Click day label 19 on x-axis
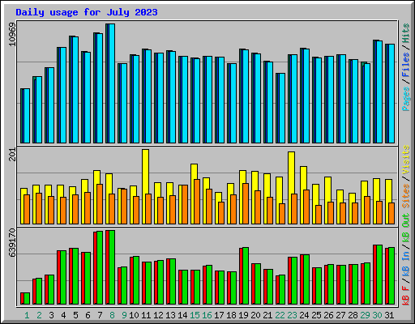This screenshot has width=415, height=324. click(x=243, y=315)
